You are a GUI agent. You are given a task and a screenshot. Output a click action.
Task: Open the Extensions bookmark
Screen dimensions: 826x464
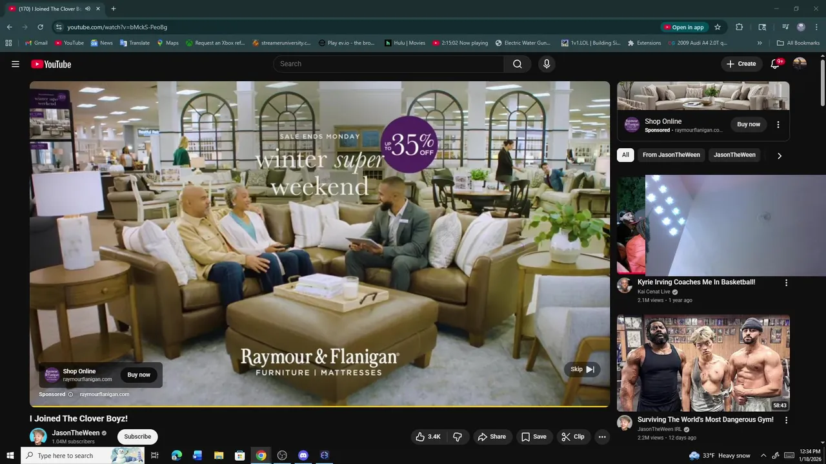(x=644, y=43)
